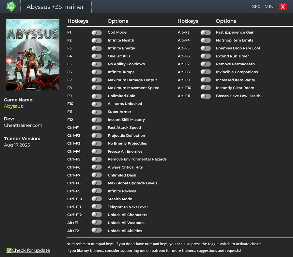Switch on Always Critical Hits
Screen dimensions: 293x257
point(97,167)
